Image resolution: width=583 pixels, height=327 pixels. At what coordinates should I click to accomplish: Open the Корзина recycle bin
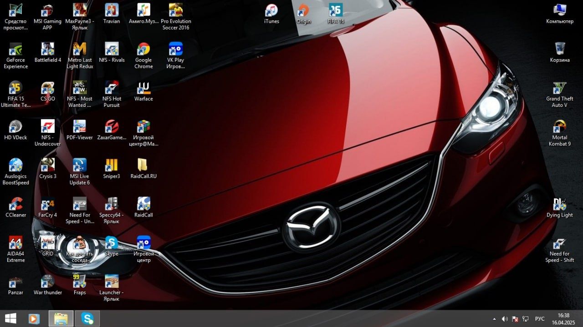(560, 52)
